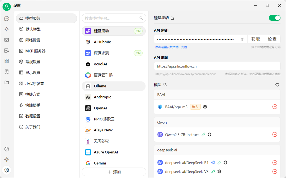Disable the 硅基流动 provider toggle
The height and width of the screenshot is (178, 286).
click(x=275, y=18)
